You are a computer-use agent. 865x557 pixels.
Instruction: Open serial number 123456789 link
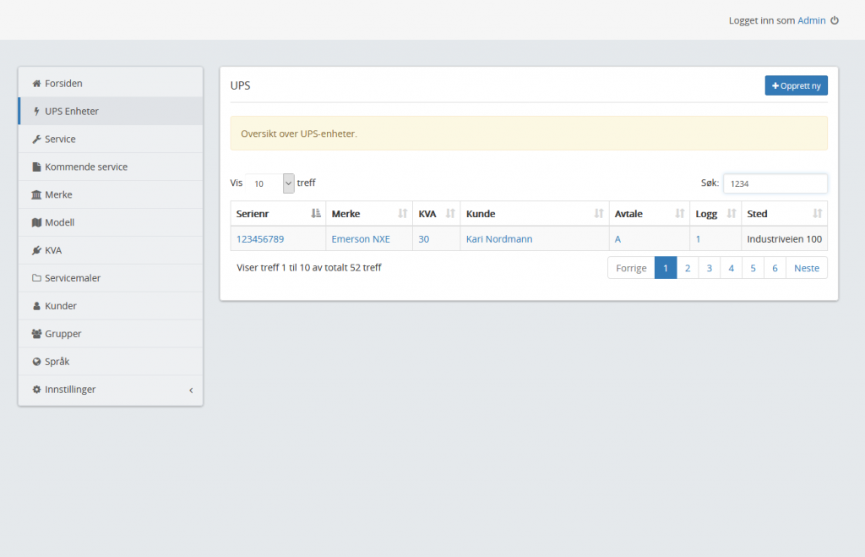(x=260, y=239)
